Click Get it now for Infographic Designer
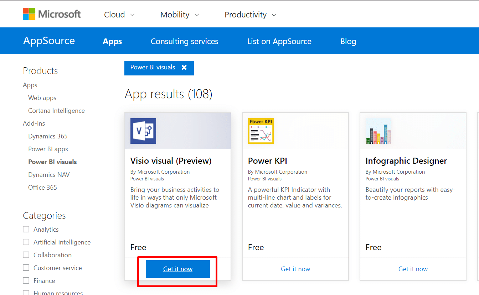479x295 pixels. pos(413,269)
